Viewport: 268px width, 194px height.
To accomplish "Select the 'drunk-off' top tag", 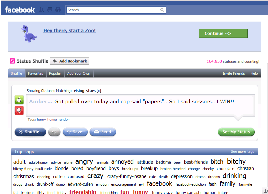I will [45, 184].
